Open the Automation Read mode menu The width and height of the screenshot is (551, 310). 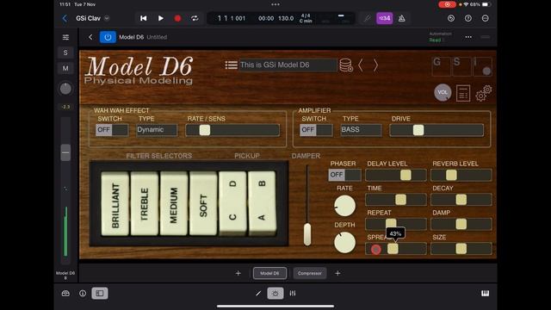click(440, 37)
